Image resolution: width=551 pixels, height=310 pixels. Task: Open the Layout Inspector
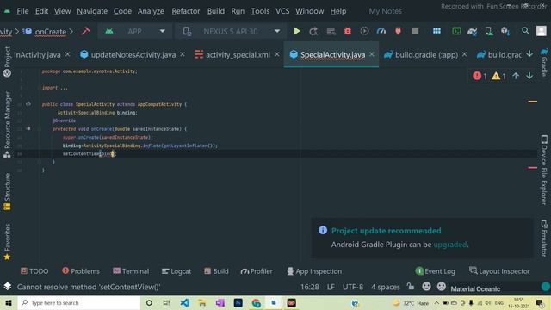(499, 271)
